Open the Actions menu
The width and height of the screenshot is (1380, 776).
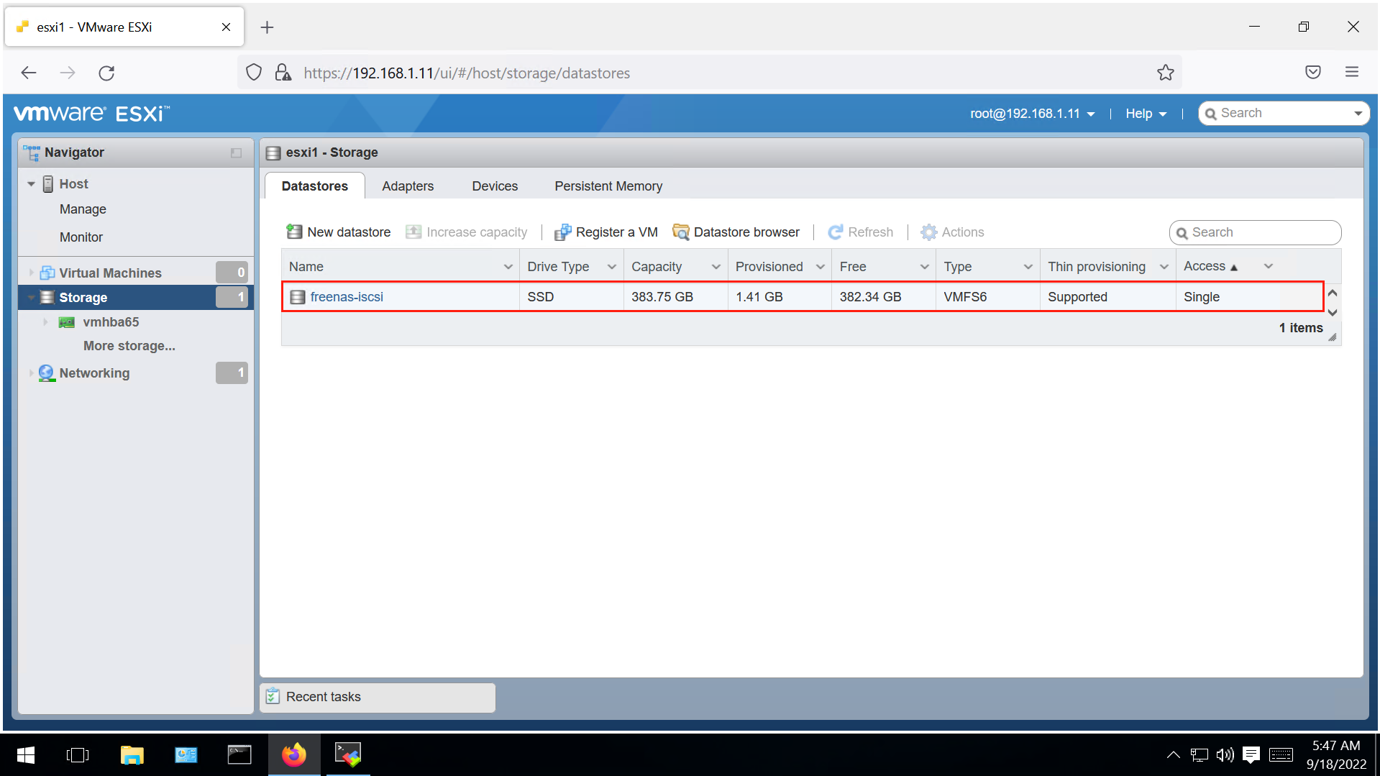tap(952, 232)
